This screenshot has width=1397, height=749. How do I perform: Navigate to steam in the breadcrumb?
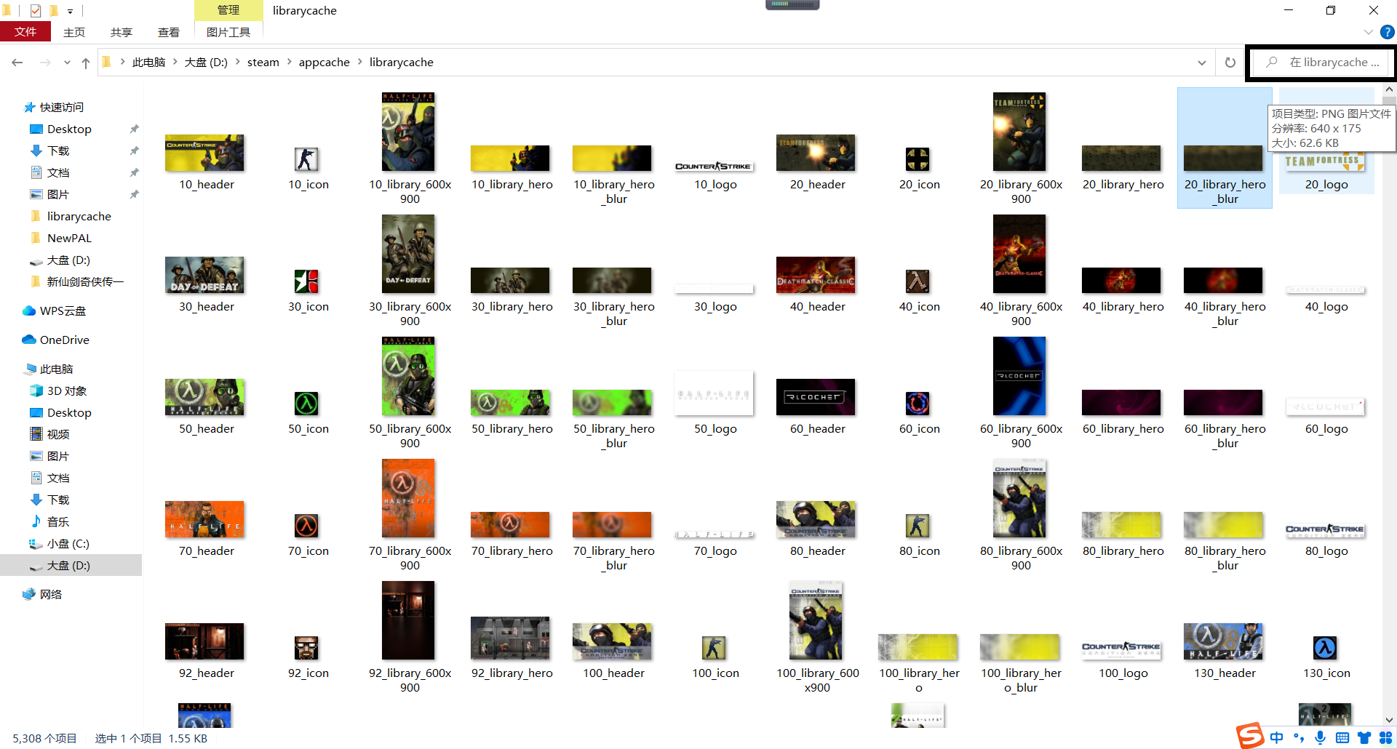point(263,63)
